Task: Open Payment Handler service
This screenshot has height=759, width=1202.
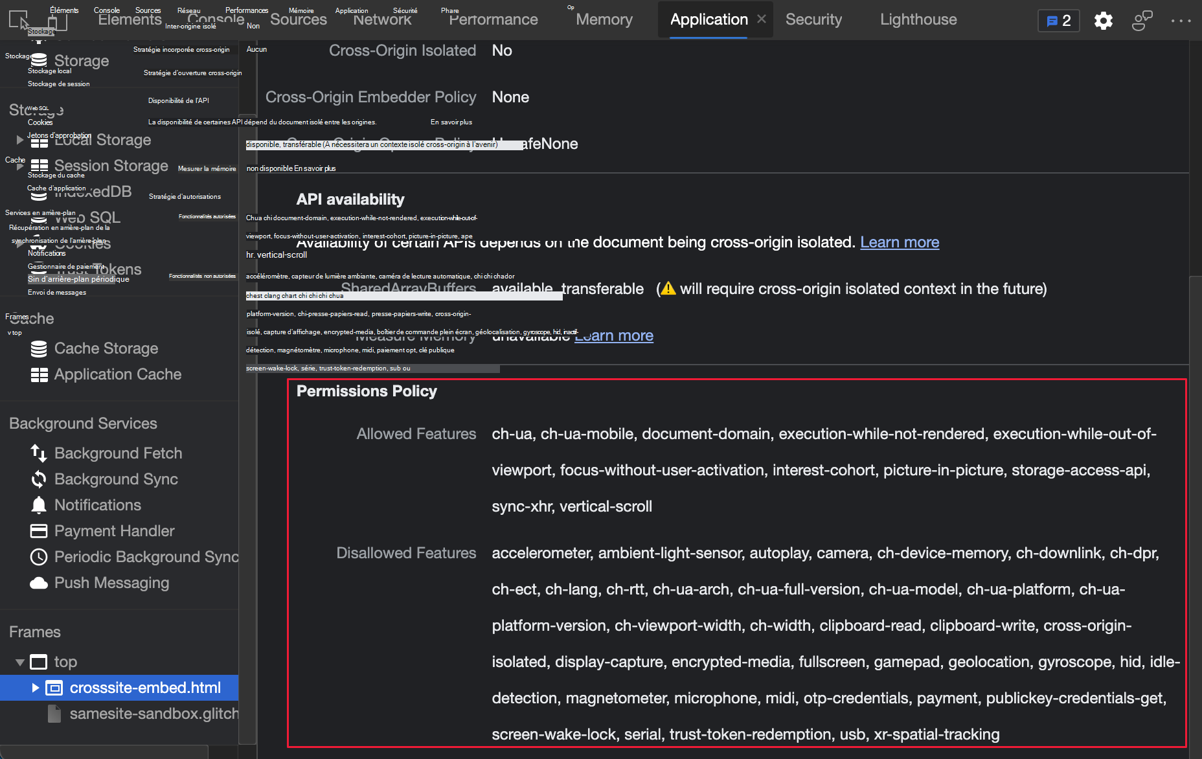Action: [x=115, y=531]
